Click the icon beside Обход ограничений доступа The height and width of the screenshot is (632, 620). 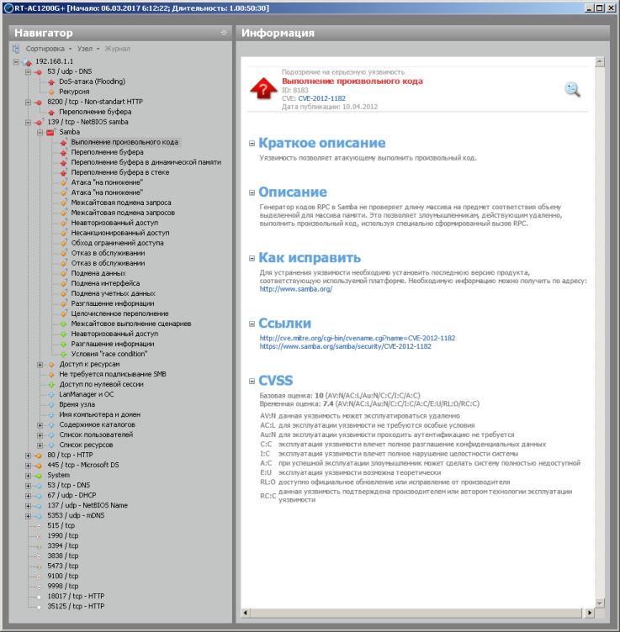63,243
